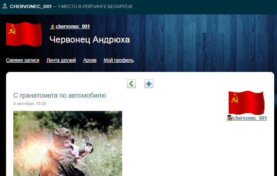Viewport: 277px width, 176px height.
Task: Click the post date '9 сентября, 16:30'
Action: point(30,104)
